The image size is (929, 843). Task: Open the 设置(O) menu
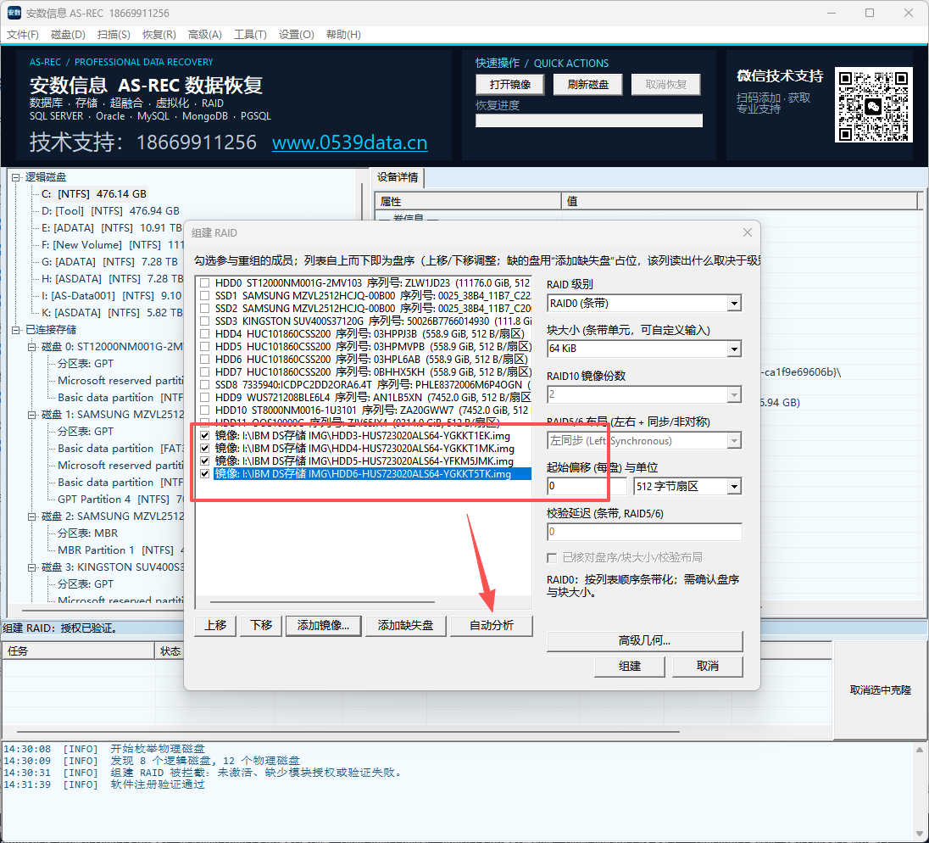297,35
